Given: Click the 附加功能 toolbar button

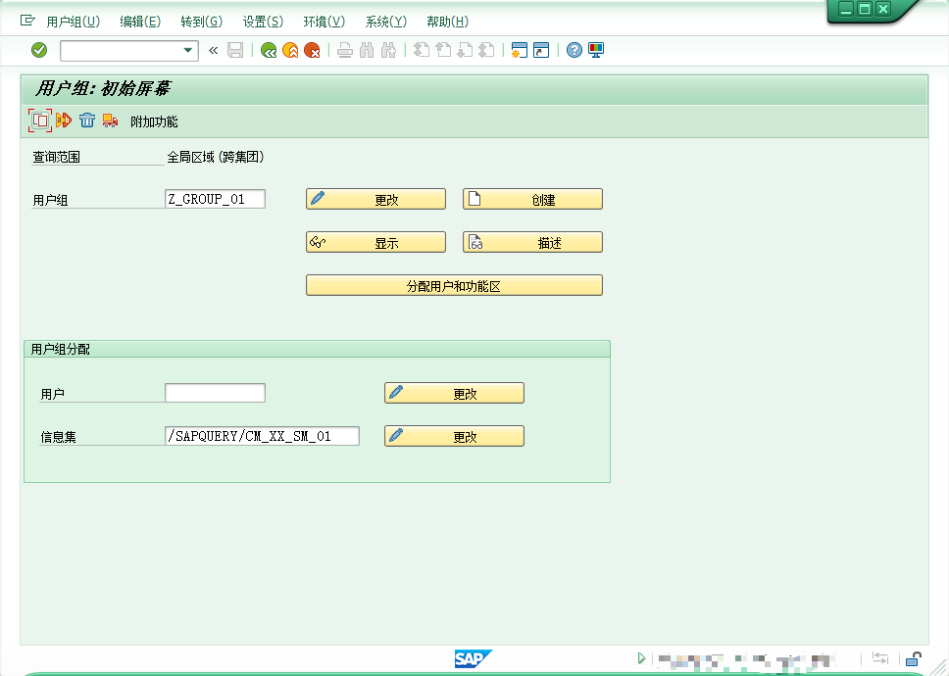Looking at the screenshot, I should pyautogui.click(x=154, y=121).
